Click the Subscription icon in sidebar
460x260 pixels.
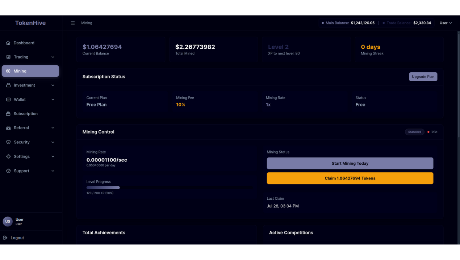[x=8, y=114]
